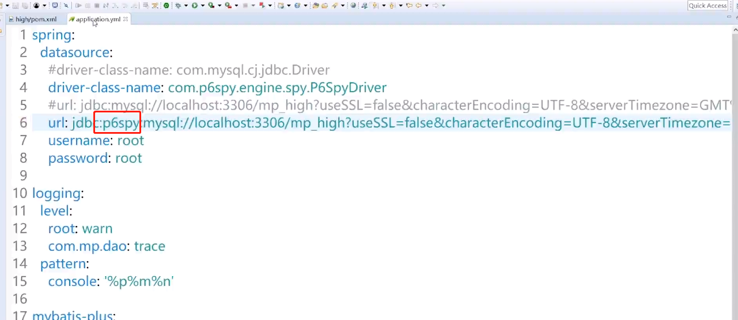Click the Next Annotation icon
738x320 pixels.
376,6
